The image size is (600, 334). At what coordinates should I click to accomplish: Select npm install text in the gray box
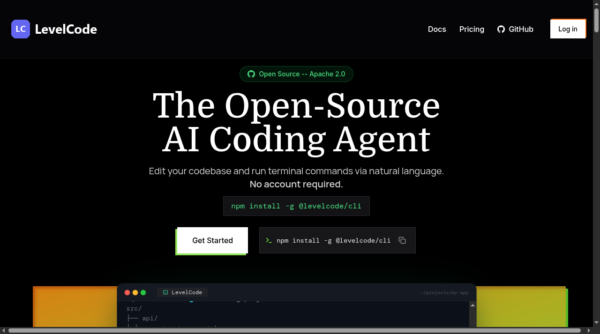click(333, 240)
